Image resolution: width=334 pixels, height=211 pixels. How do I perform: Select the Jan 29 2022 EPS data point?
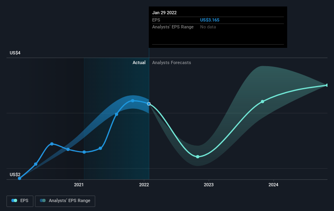pyautogui.click(x=149, y=104)
